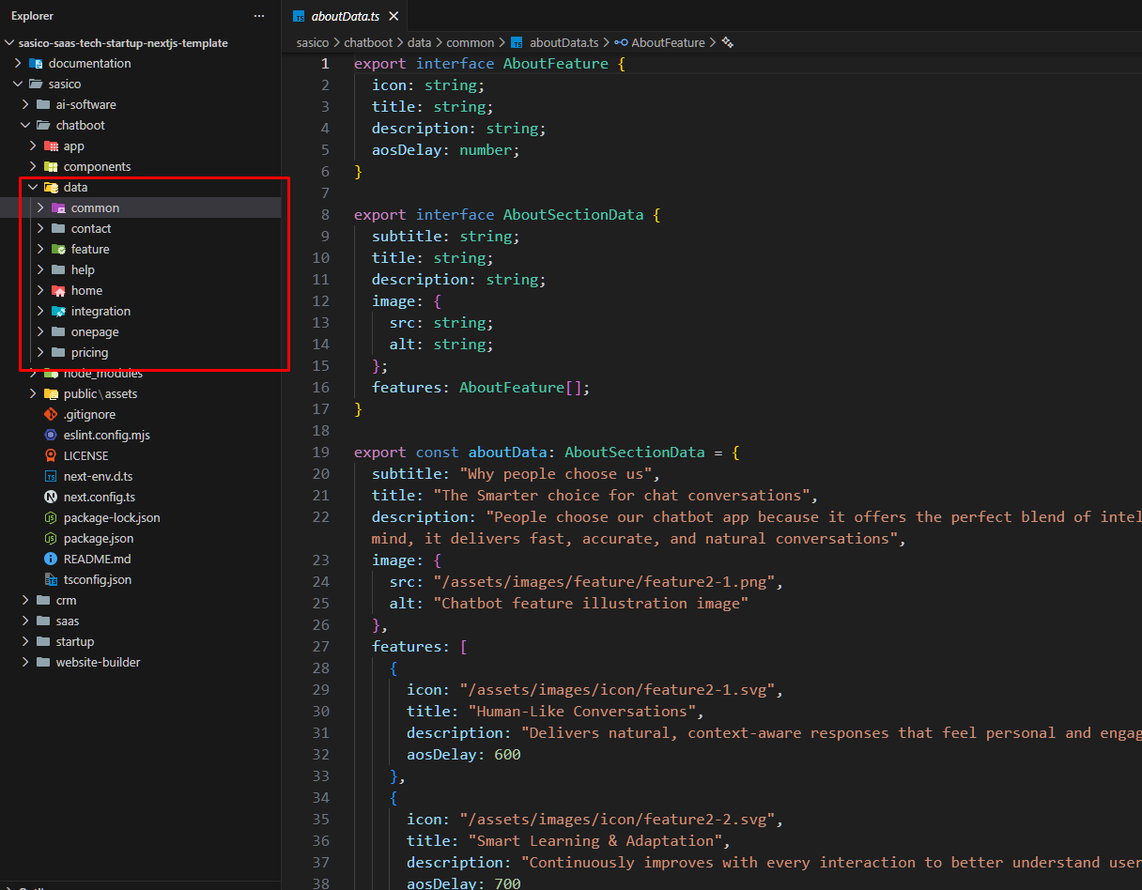This screenshot has width=1142, height=890.
Task: Select the startup folder row
Action: pyautogui.click(x=141, y=641)
